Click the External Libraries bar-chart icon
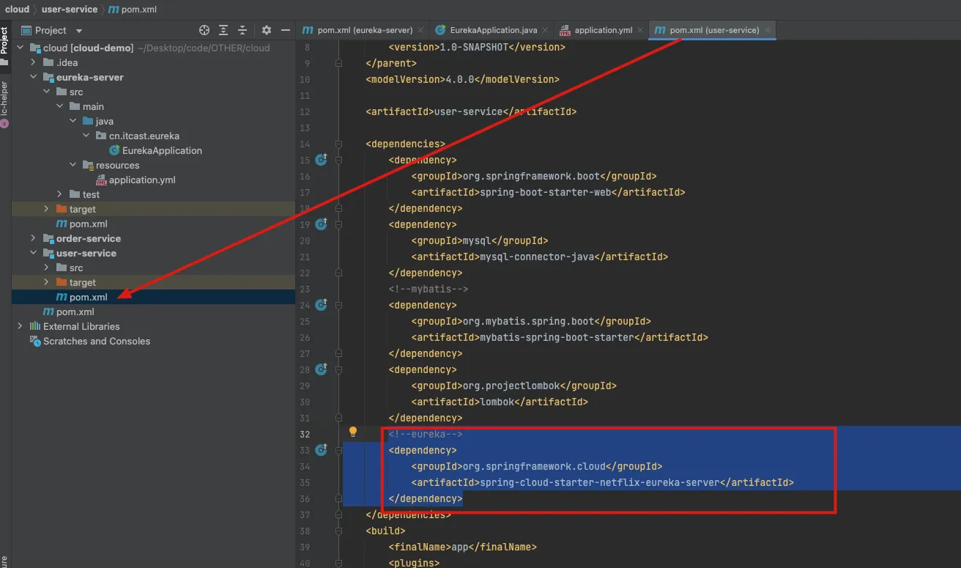This screenshot has width=961, height=568. [x=35, y=326]
